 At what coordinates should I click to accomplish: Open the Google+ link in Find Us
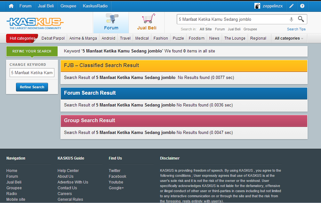point(116,188)
